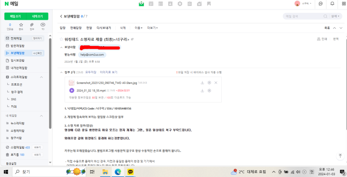This screenshot has height=177, width=347.
Task: Go to the next mail down arrow
Action: pyautogui.click(x=341, y=28)
